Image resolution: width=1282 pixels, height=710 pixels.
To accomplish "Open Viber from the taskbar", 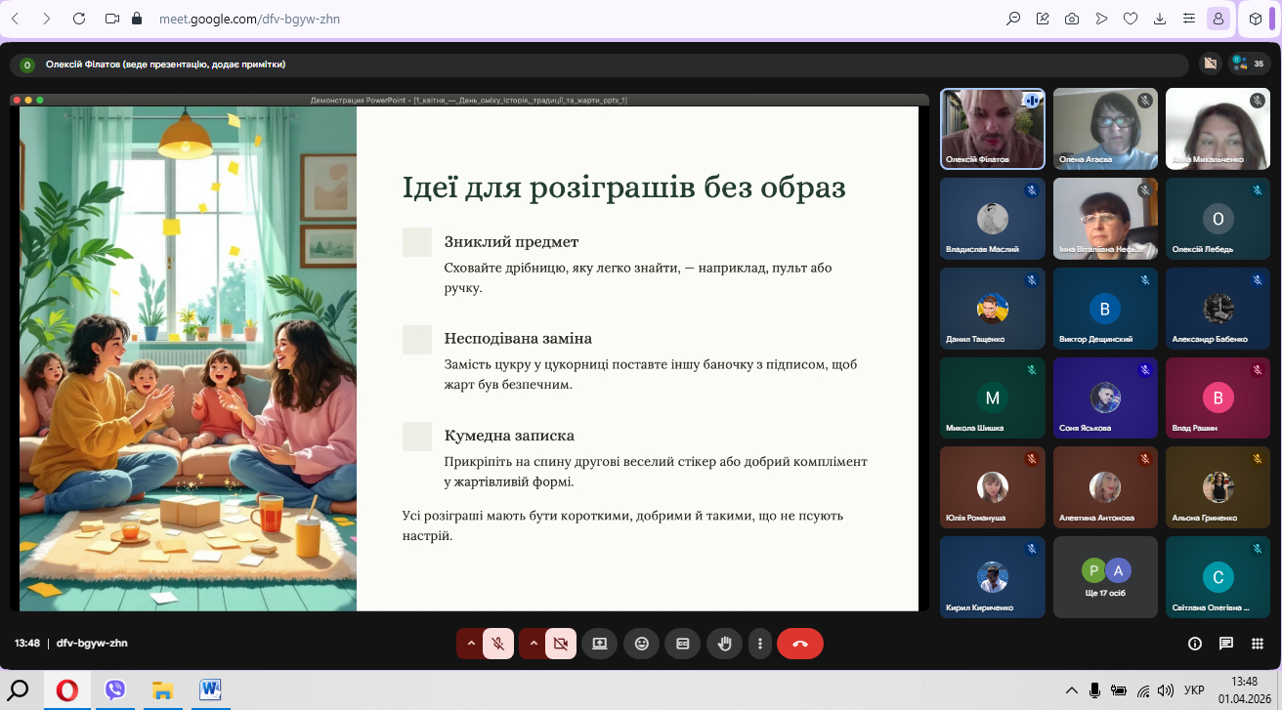I will [115, 690].
